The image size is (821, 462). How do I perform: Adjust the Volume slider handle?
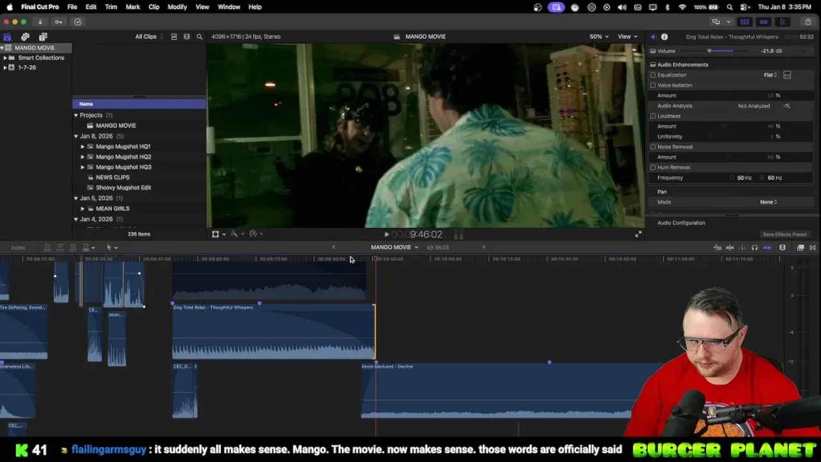(x=709, y=51)
